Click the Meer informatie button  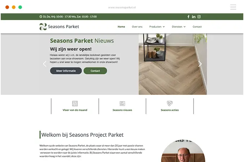tap(66, 71)
